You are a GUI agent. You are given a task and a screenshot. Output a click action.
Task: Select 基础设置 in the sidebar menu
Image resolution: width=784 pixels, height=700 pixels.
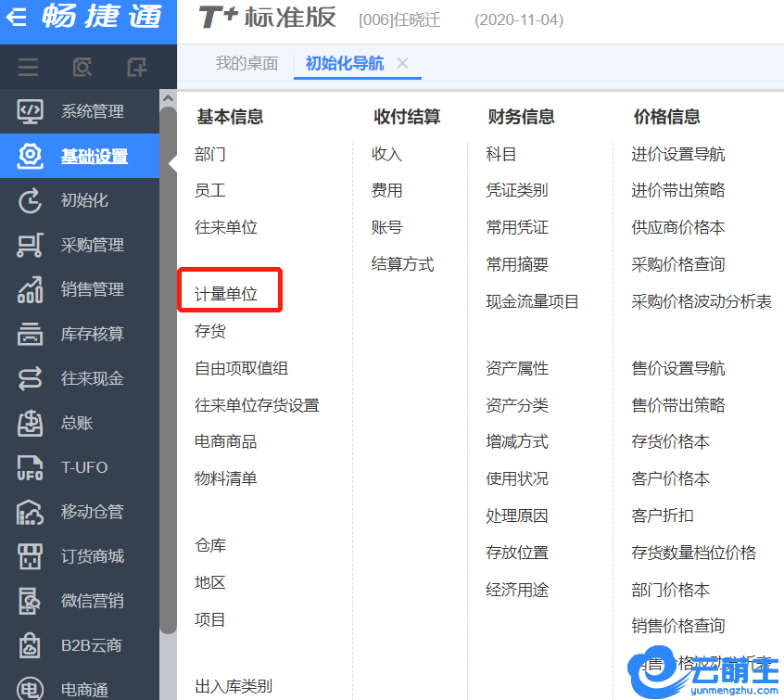coord(94,156)
